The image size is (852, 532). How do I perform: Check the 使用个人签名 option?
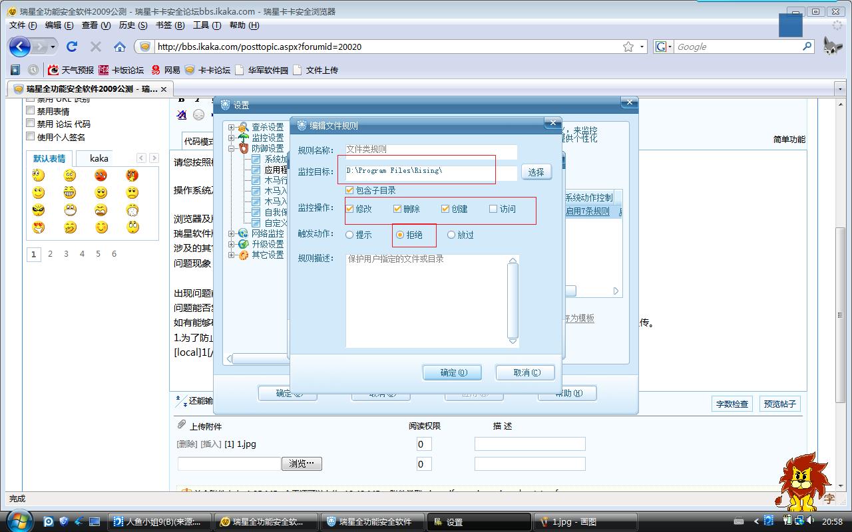pyautogui.click(x=30, y=136)
